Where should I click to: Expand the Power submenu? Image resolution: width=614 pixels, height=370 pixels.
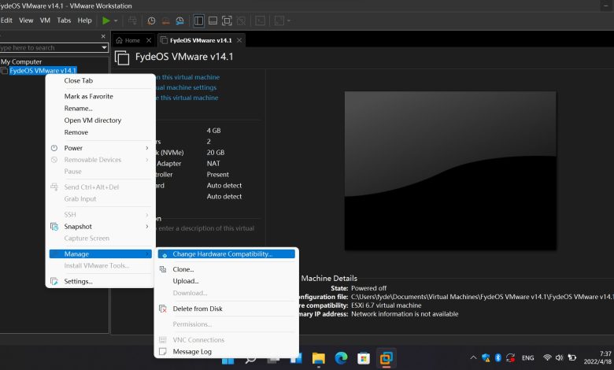coord(100,148)
